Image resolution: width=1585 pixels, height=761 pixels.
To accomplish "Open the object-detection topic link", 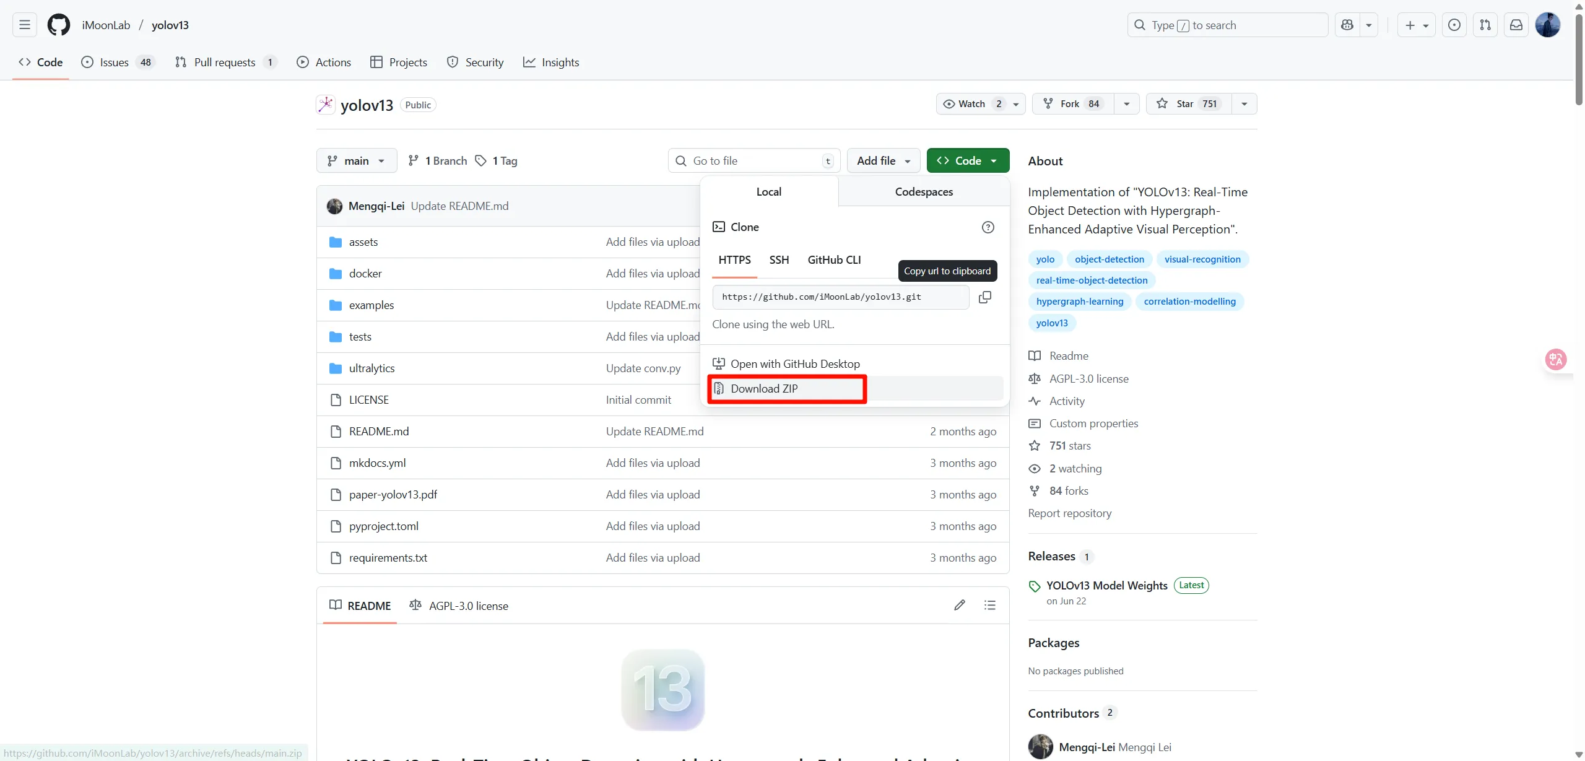I will [1109, 259].
